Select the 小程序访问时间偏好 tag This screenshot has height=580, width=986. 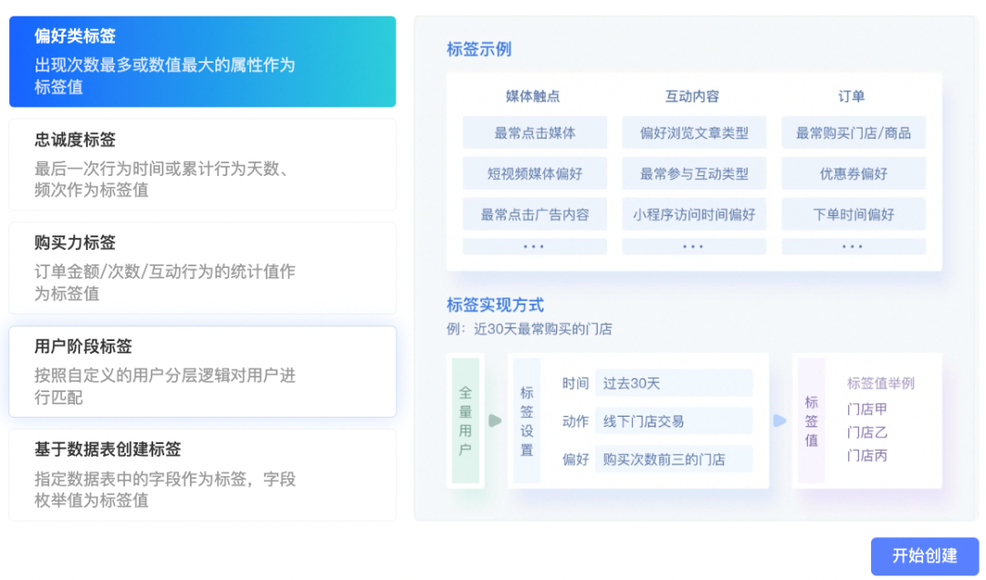(694, 214)
